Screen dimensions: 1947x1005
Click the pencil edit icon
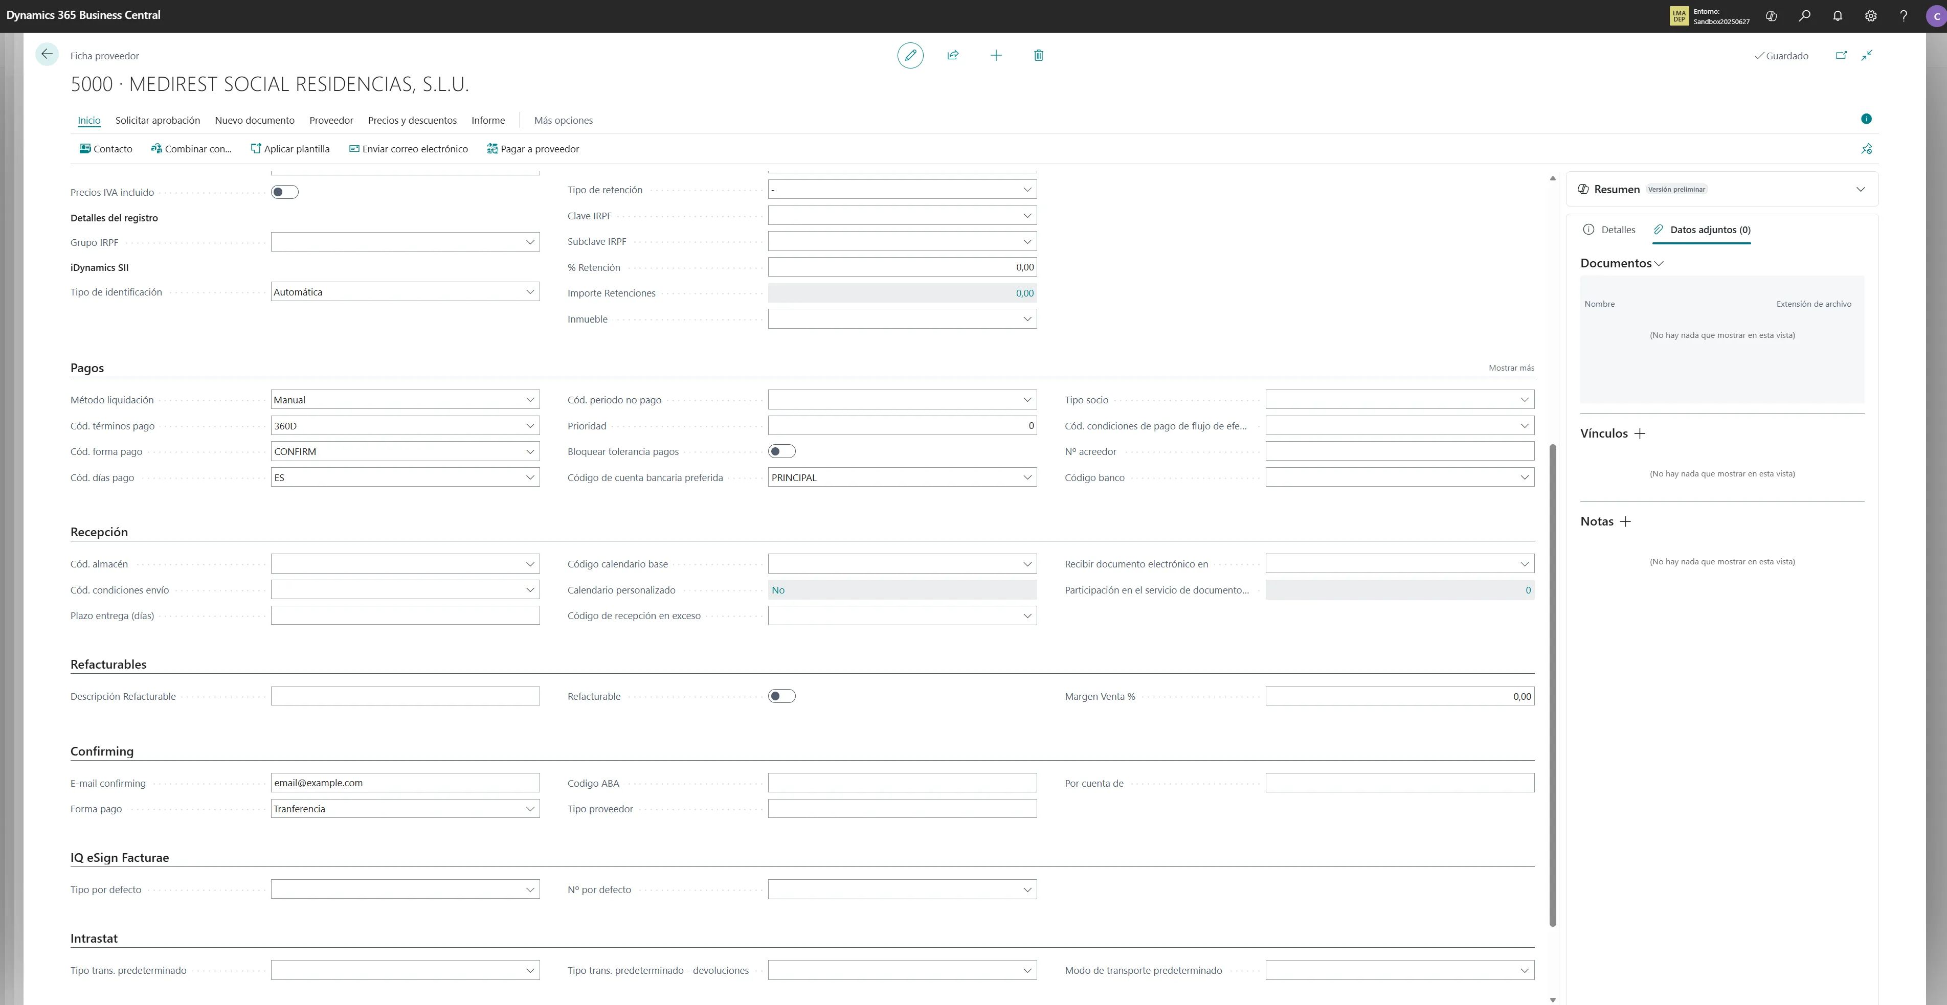click(x=910, y=55)
